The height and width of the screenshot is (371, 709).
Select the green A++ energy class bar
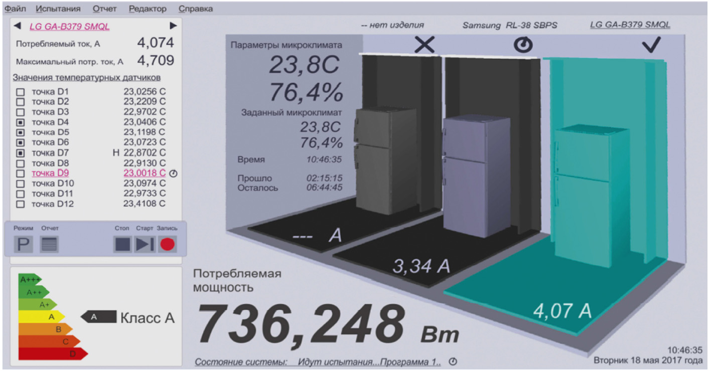34,292
